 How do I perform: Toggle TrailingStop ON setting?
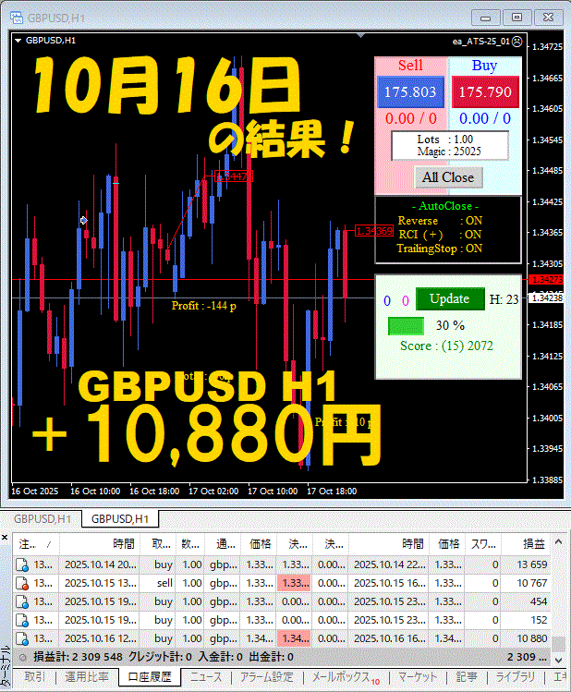pyautogui.click(x=439, y=249)
